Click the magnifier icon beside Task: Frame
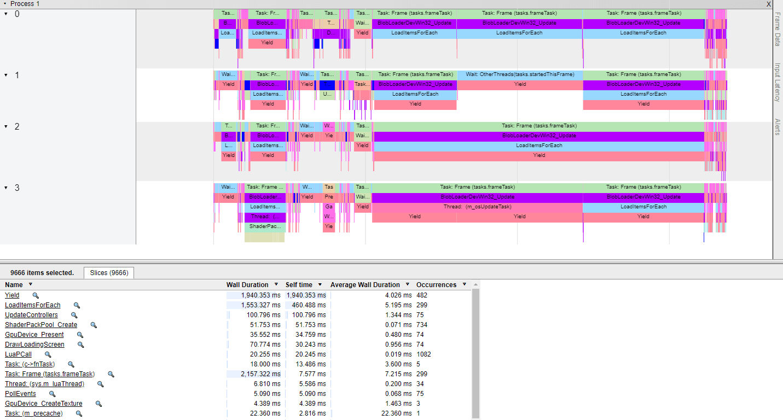 coord(111,374)
